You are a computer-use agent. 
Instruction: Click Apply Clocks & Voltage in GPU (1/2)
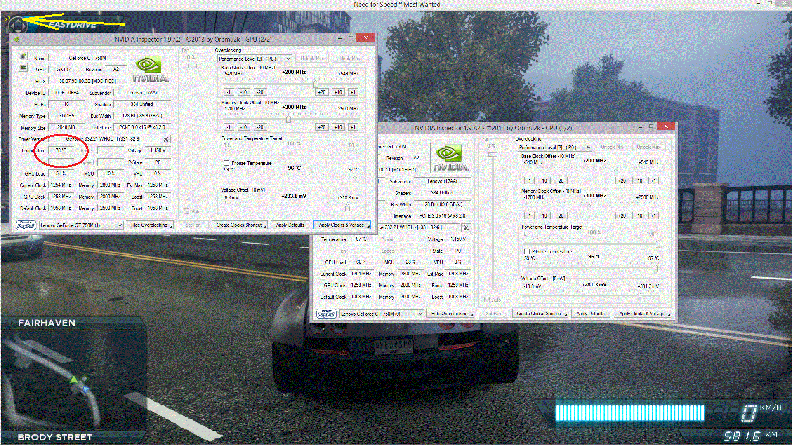tap(642, 314)
